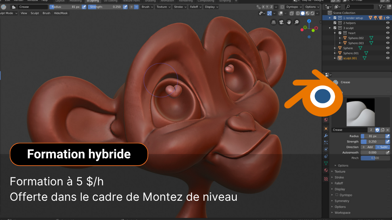Open Material properties tab icon
Viewport: 392px width, 220px height.
tap(326, 170)
